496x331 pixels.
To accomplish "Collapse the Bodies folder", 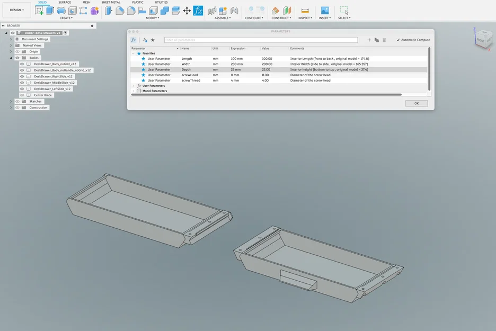I will point(11,58).
